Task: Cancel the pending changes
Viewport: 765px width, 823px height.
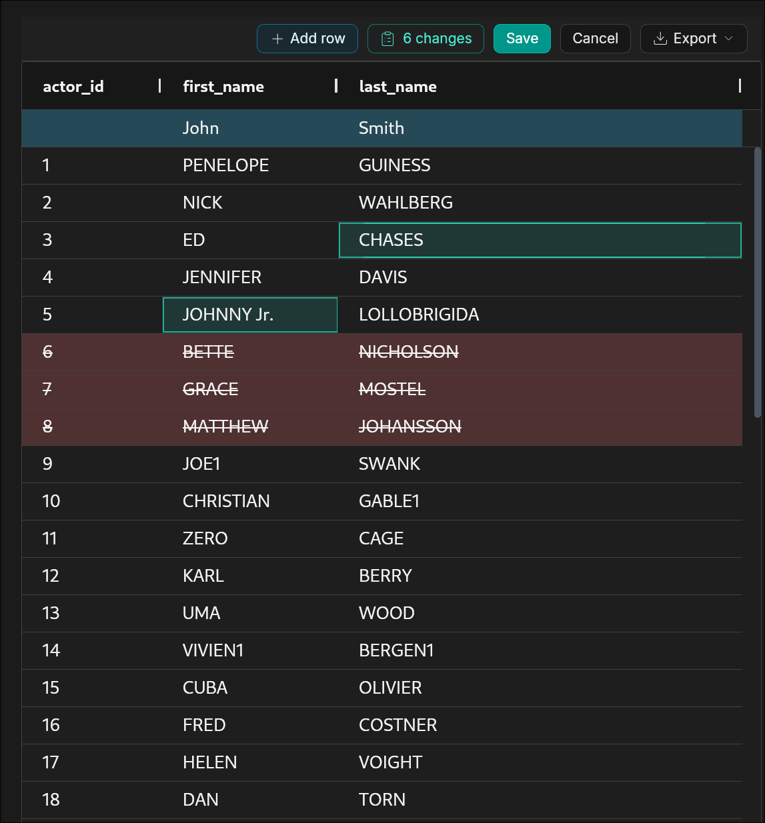Action: (x=595, y=39)
